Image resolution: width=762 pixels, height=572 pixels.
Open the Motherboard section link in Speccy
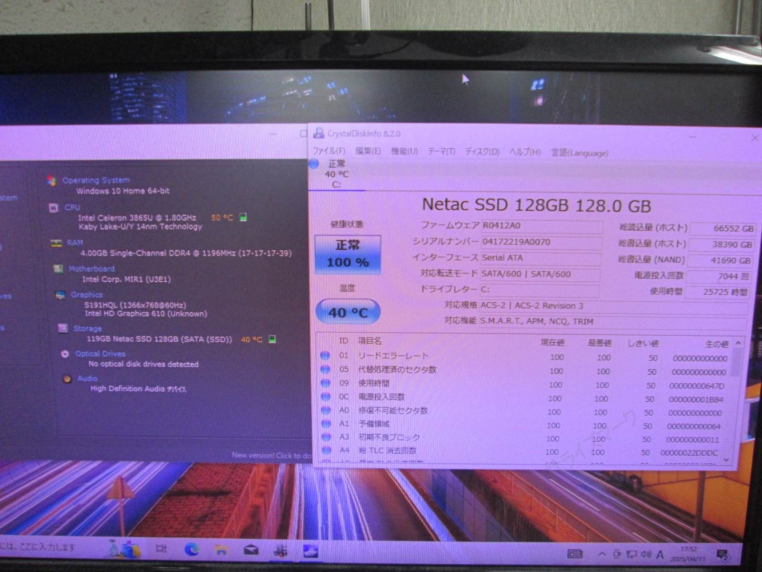91,269
